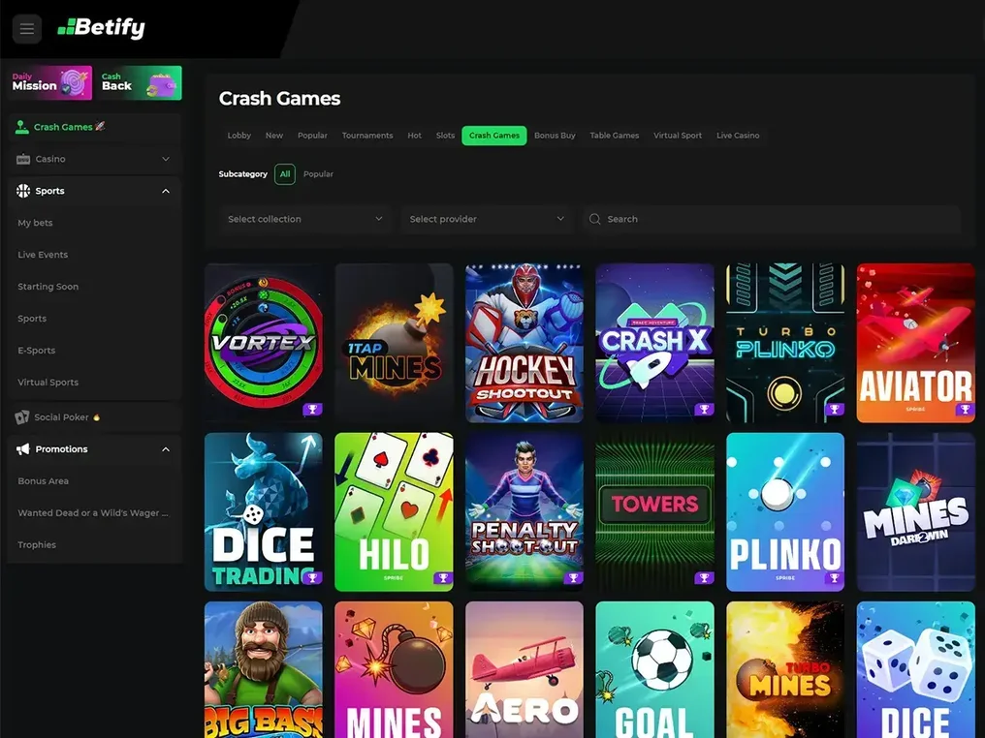The image size is (985, 738).
Task: Click trophy badge on Dice Trading
Action: [x=312, y=577]
